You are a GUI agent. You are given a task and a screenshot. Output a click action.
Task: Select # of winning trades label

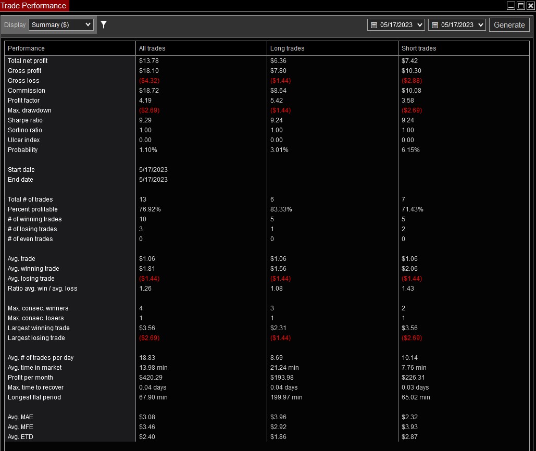click(34, 219)
